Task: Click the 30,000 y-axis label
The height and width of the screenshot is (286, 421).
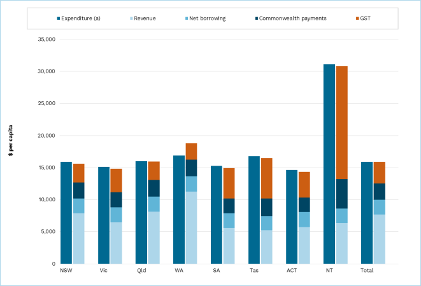Action: 46,71
